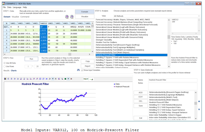This screenshot has height=132, width=205.
Task: Click the dataset grid scroll-right arrow
Action: (90, 54)
